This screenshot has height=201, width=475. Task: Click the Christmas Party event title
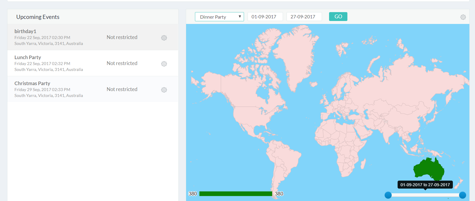32,83
